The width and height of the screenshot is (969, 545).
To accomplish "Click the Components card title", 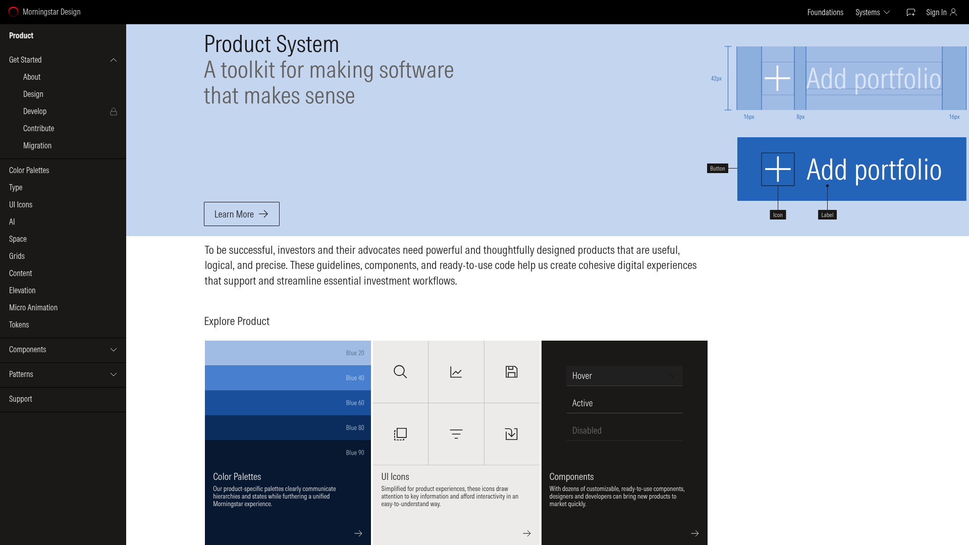I will tap(571, 477).
